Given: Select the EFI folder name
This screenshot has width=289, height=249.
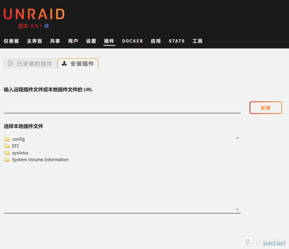Looking at the screenshot, I should pos(16,146).
